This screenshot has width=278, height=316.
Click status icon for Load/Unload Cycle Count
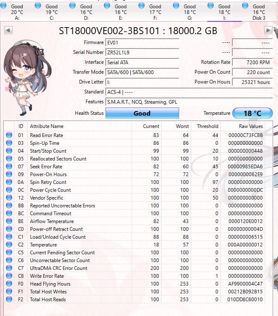(9, 237)
